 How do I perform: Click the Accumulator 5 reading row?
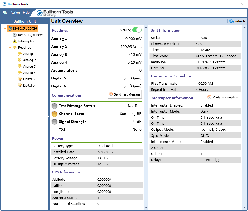(96, 70)
